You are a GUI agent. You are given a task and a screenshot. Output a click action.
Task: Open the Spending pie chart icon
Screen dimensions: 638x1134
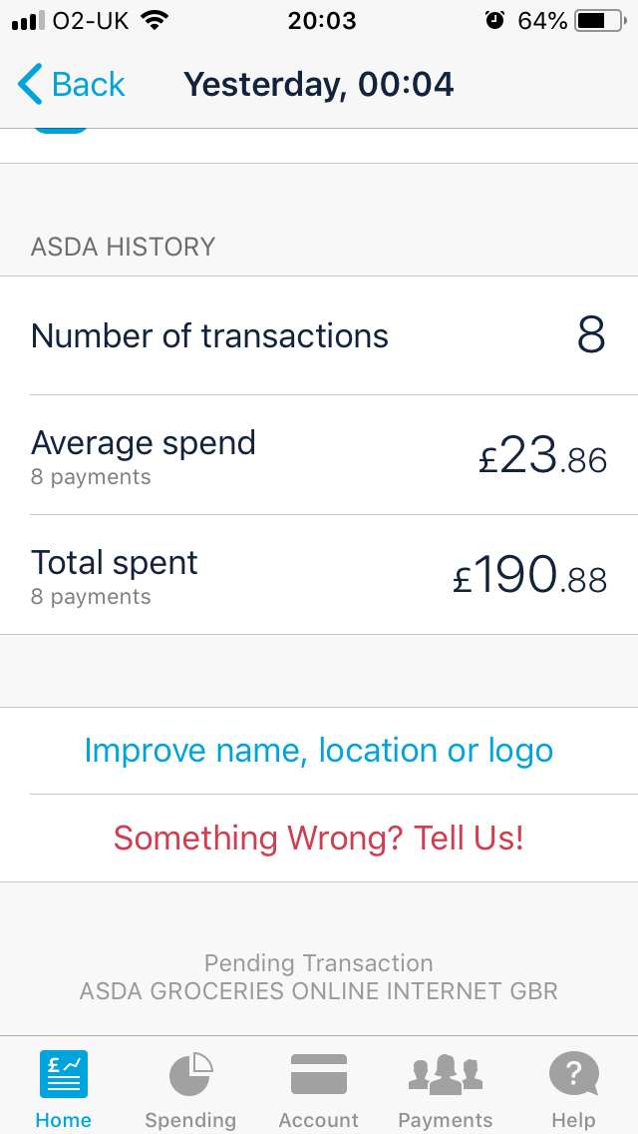coord(189,1075)
